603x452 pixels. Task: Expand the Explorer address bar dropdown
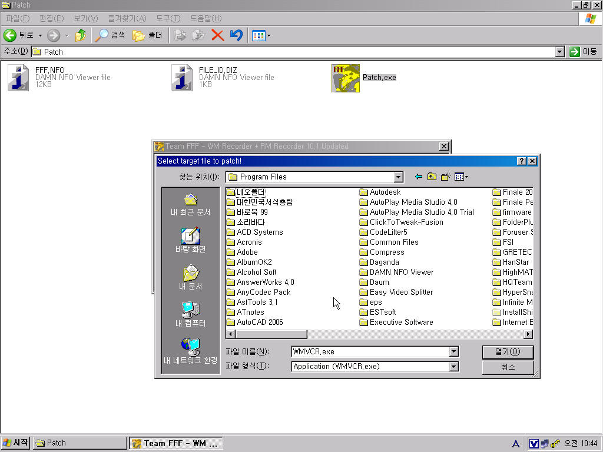[560, 52]
